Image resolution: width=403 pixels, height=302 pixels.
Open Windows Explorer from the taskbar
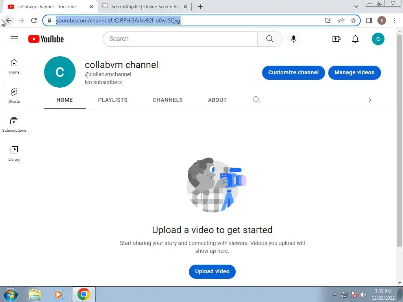pyautogui.click(x=35, y=294)
